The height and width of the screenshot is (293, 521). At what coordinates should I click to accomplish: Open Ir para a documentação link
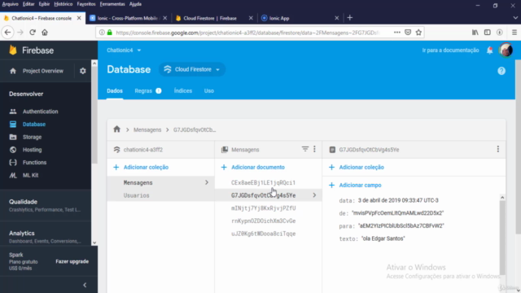(450, 50)
